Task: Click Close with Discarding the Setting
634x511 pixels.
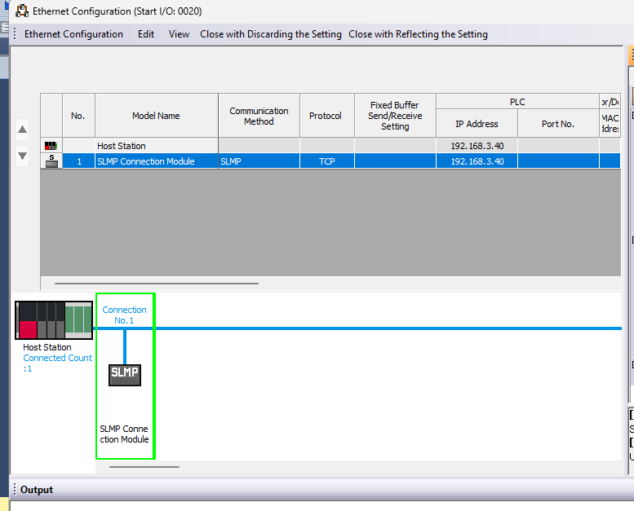Action: point(271,34)
